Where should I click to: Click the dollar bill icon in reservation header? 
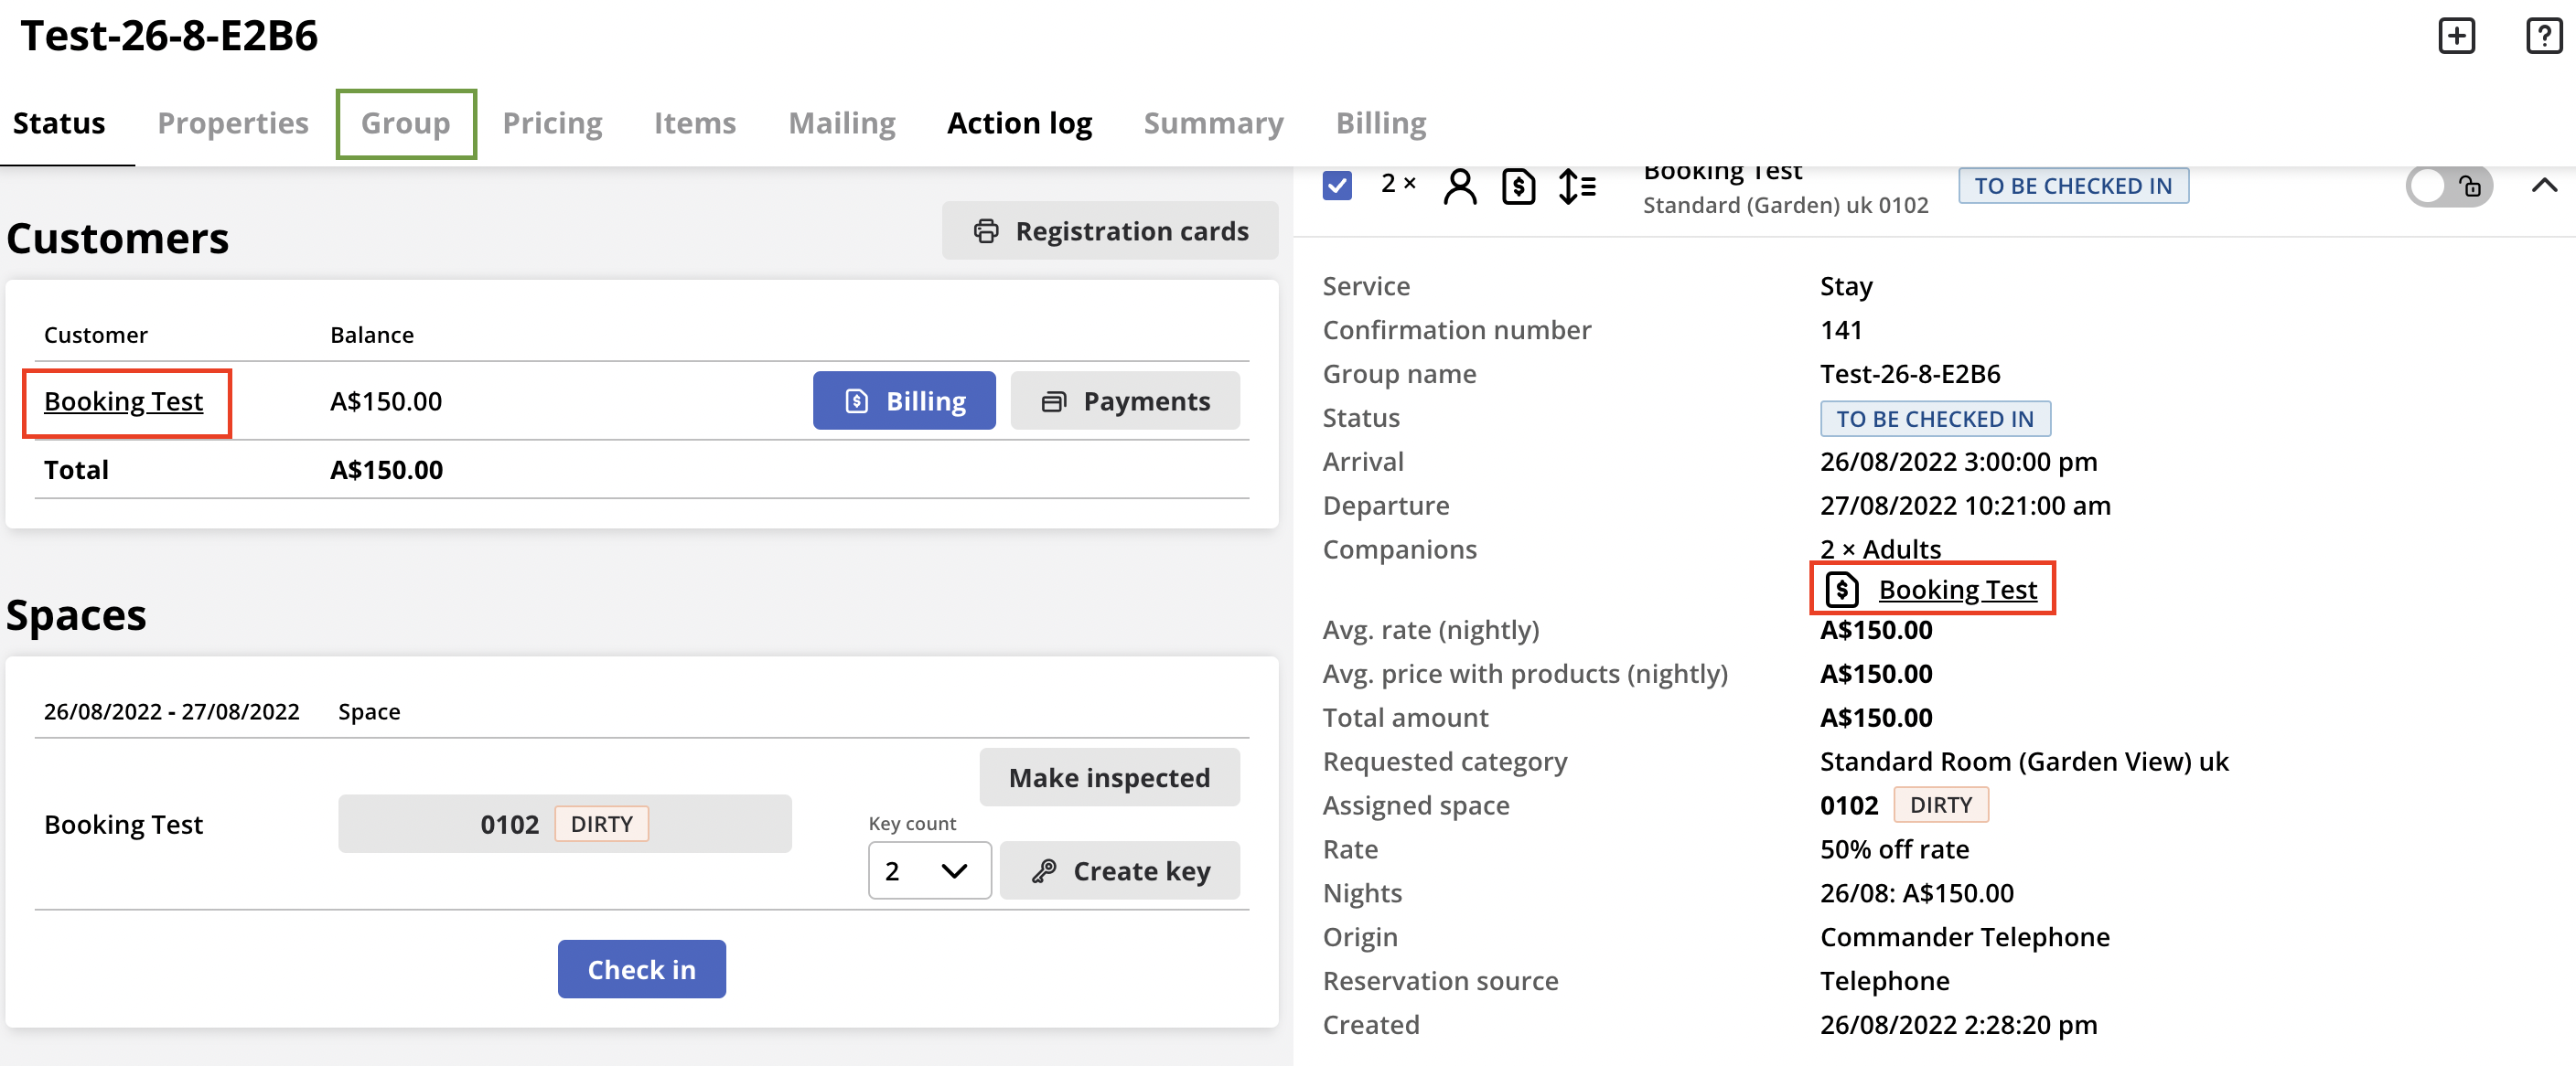(x=1518, y=186)
